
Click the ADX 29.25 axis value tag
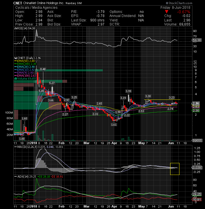coord(197,194)
